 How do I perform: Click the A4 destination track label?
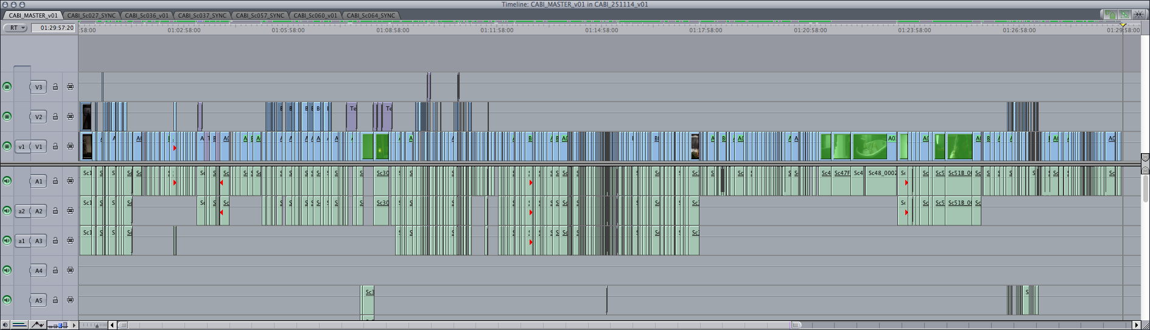click(38, 270)
